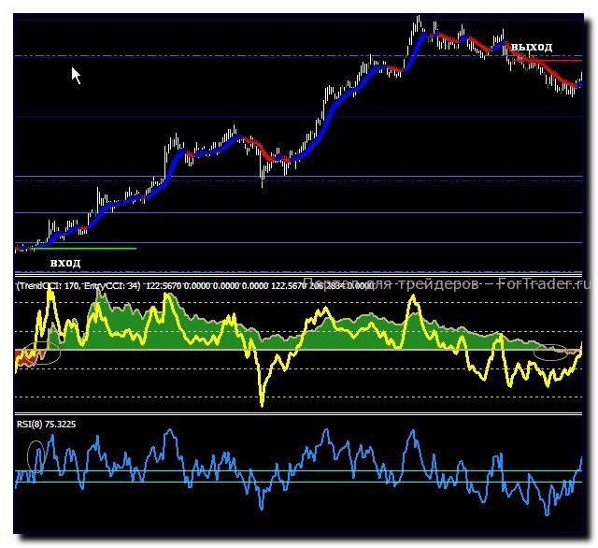Viewport: 598px width, 548px height.
Task: Select the green horizontal entry level line
Action: (84, 249)
